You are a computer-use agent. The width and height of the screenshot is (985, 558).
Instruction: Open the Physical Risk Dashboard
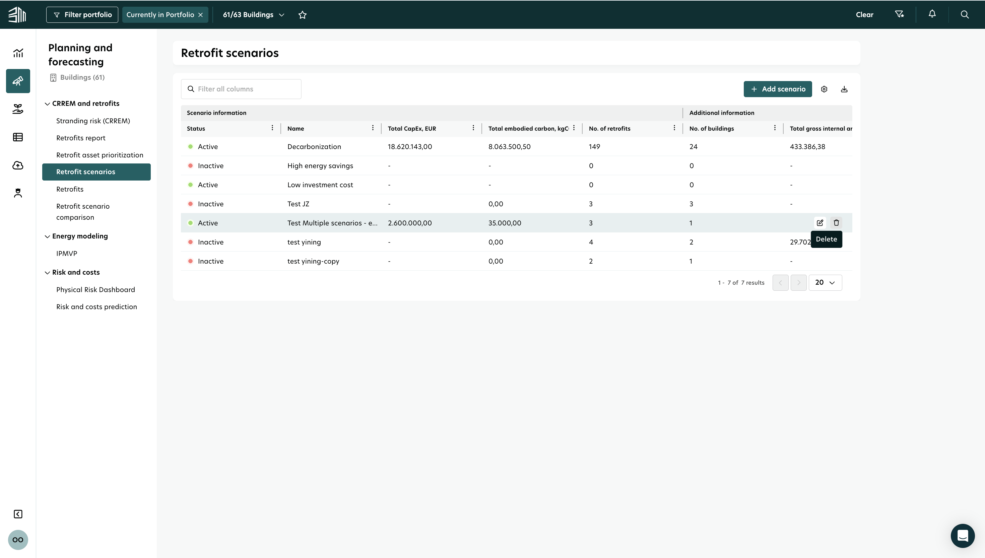pos(95,290)
